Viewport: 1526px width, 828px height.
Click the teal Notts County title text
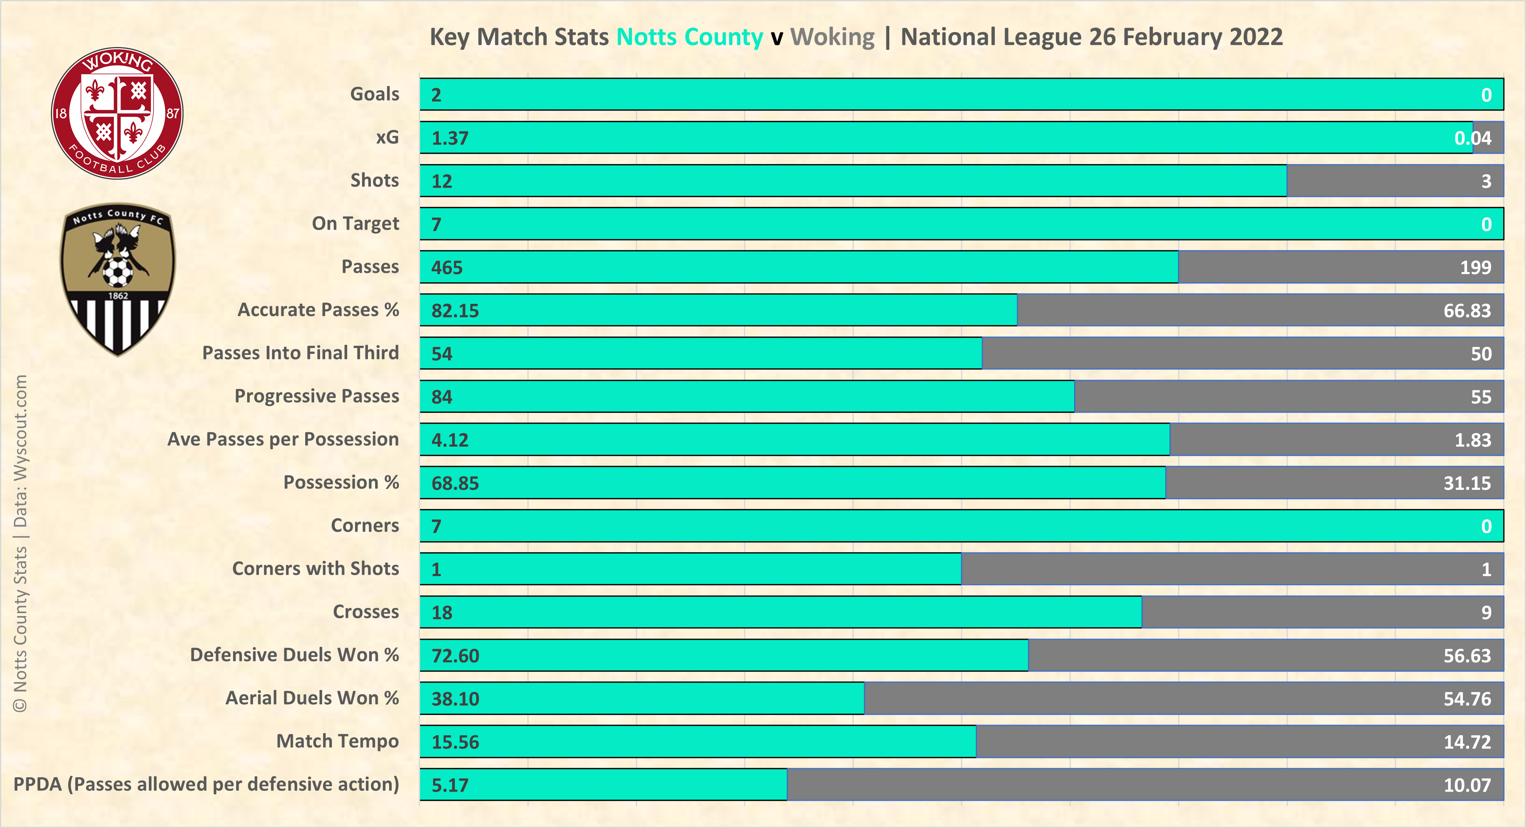click(690, 37)
